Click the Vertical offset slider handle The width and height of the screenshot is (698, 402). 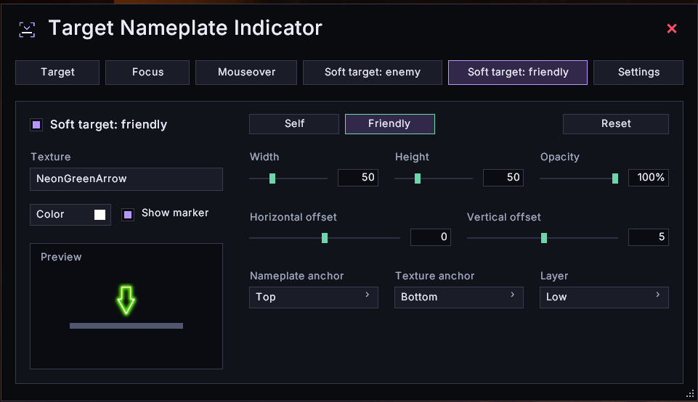click(x=544, y=238)
